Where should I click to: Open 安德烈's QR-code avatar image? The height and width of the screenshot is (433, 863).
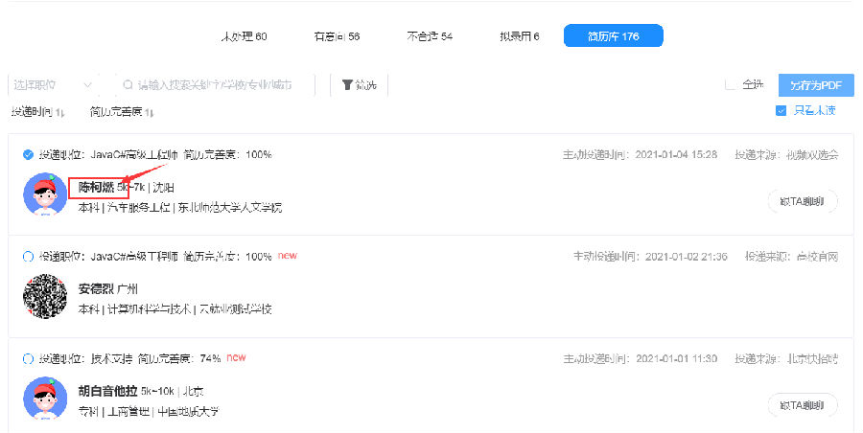pyautogui.click(x=45, y=296)
